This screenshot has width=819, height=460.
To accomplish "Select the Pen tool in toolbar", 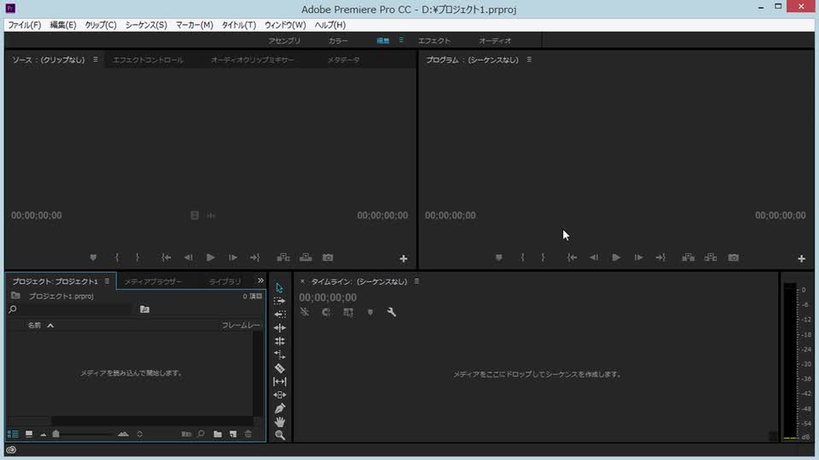I will coord(279,408).
